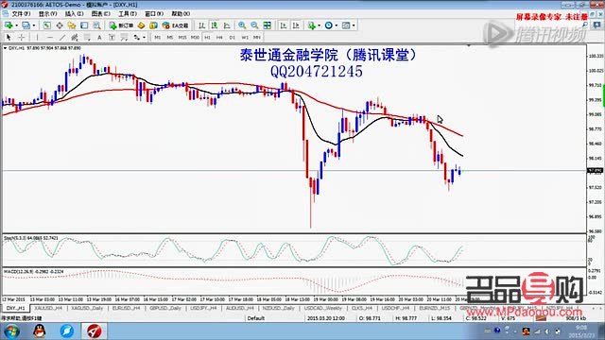Image resolution: width=605 pixels, height=340 pixels.
Task: Select the Fibonacci retracement tool
Action: point(87,38)
